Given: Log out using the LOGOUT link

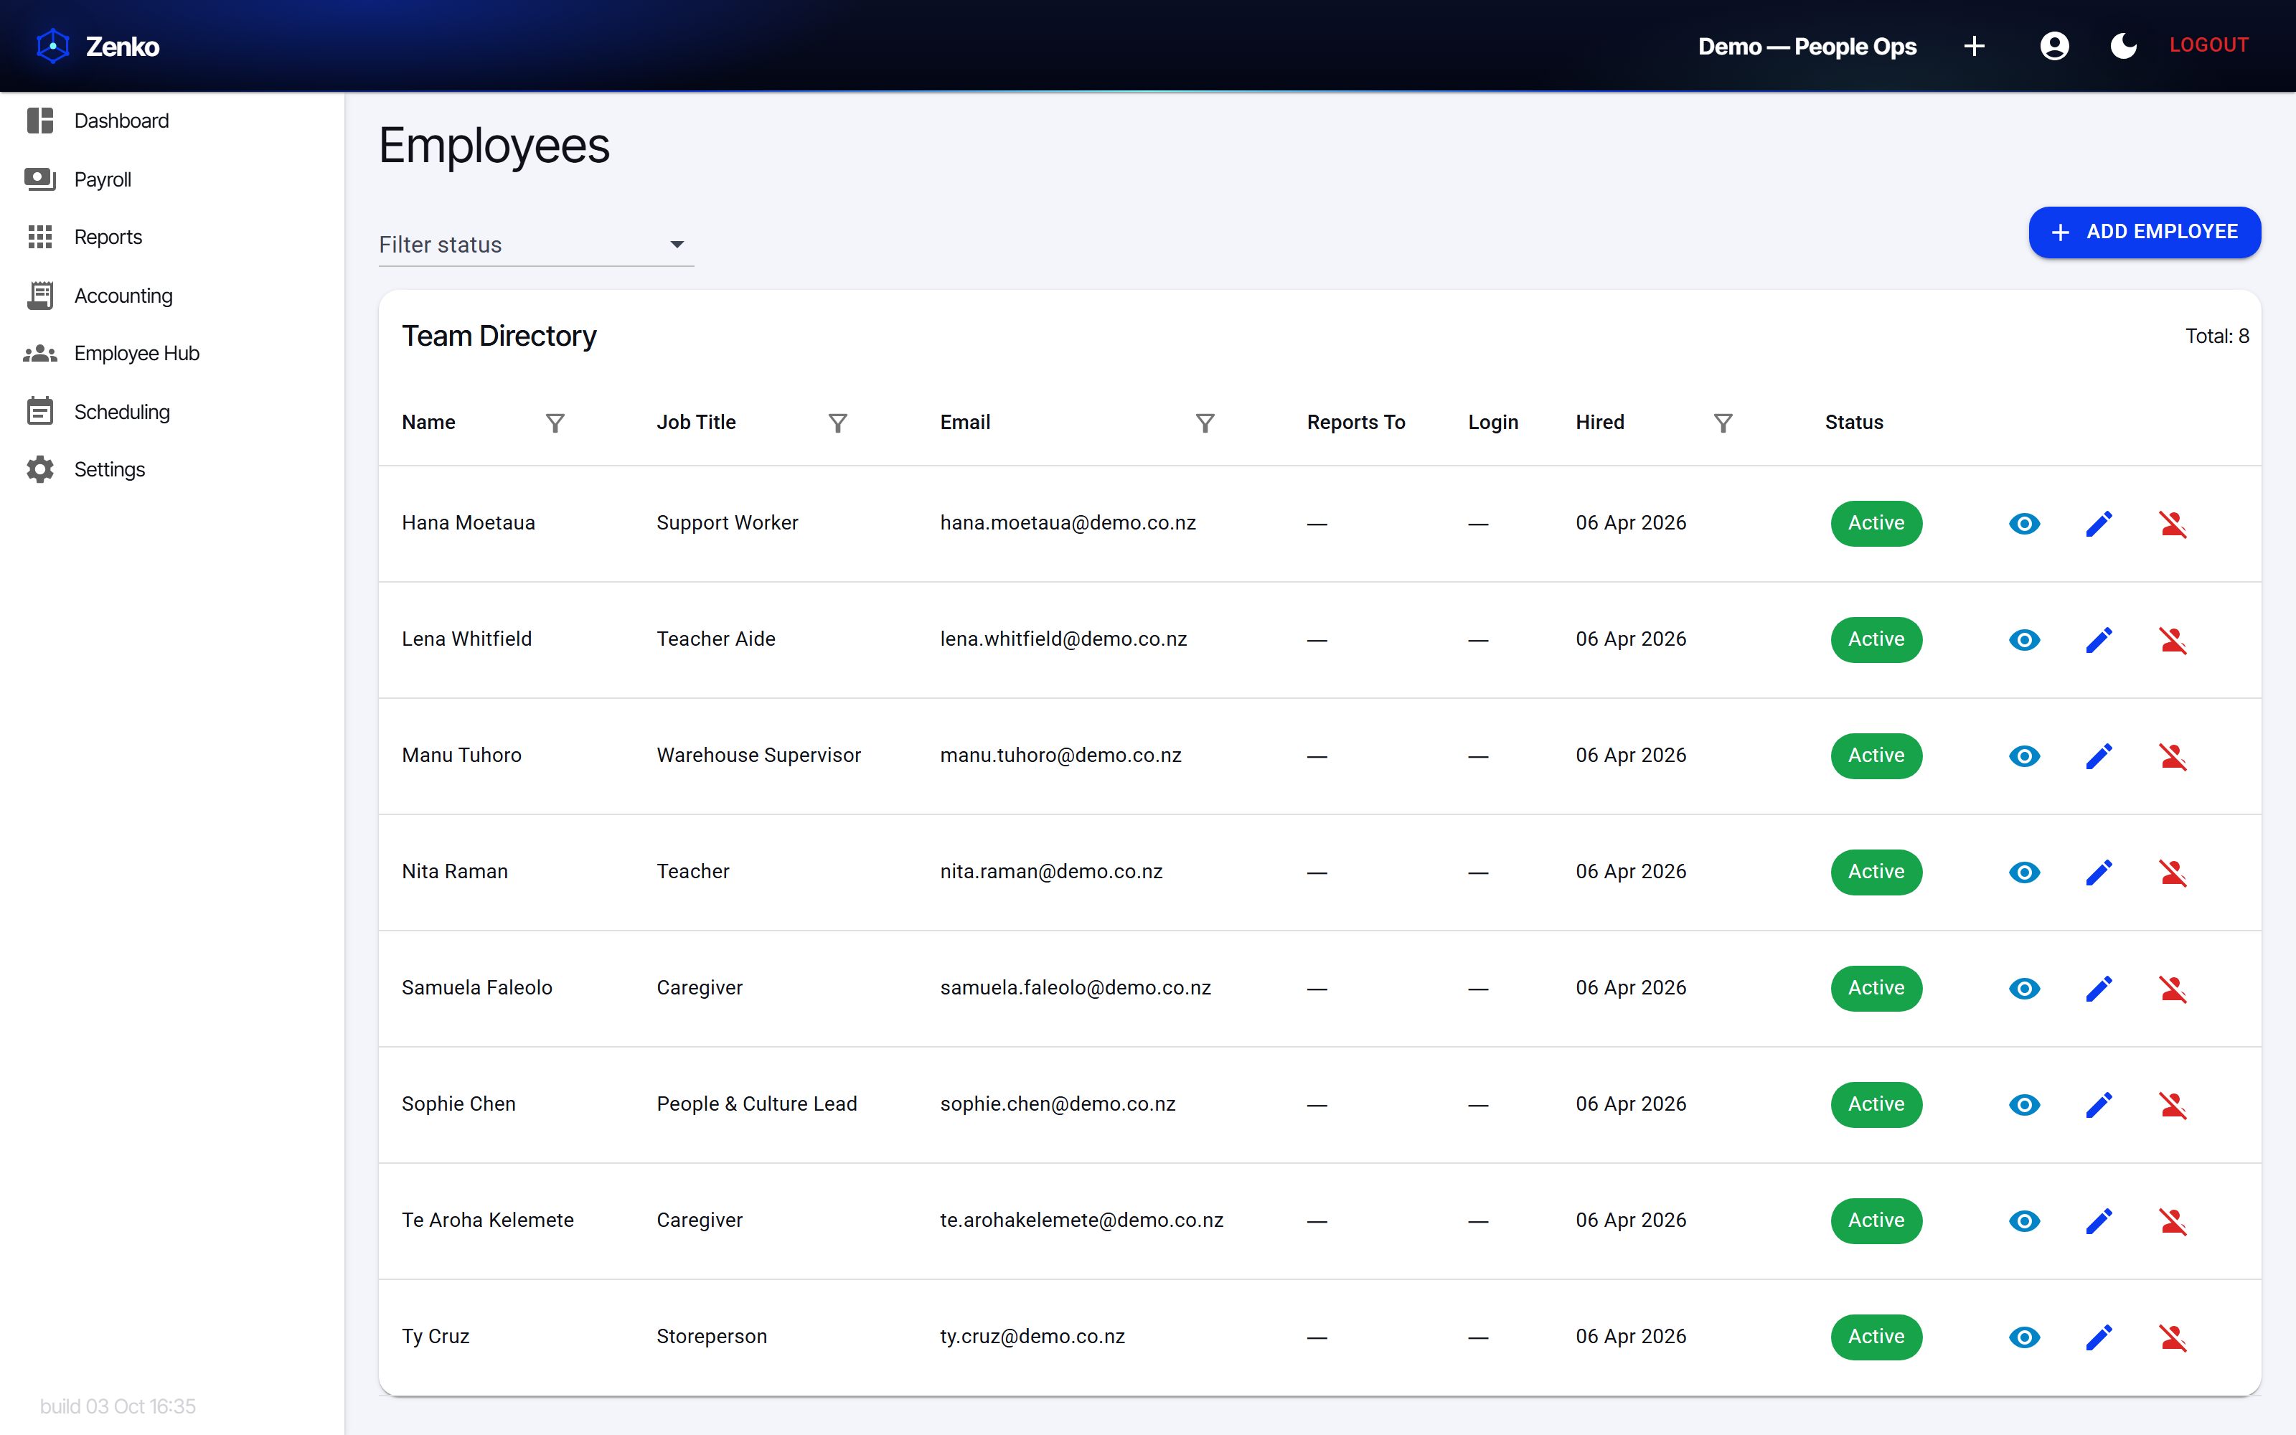Looking at the screenshot, I should tap(2208, 44).
